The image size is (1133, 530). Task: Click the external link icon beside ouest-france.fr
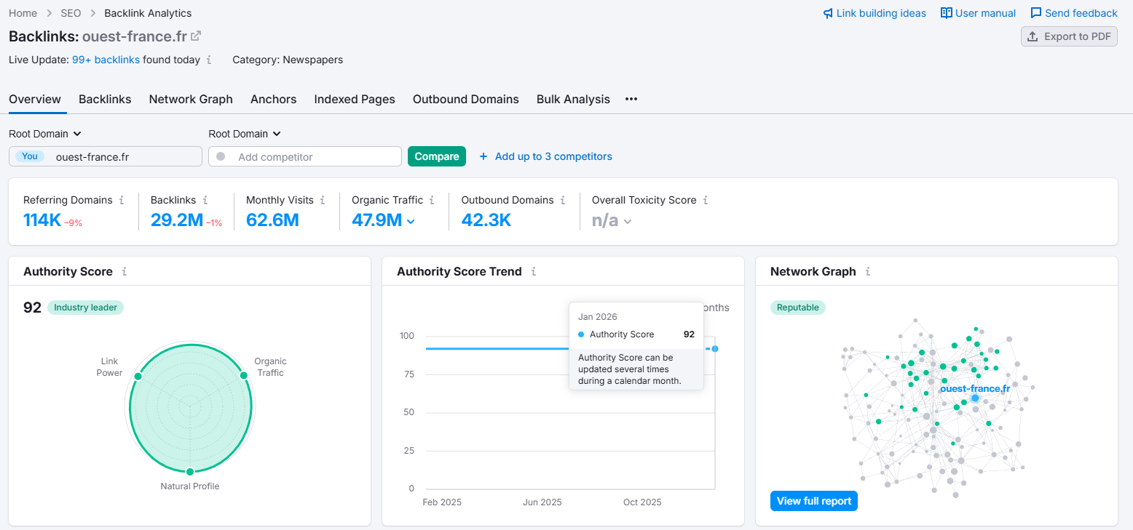196,36
